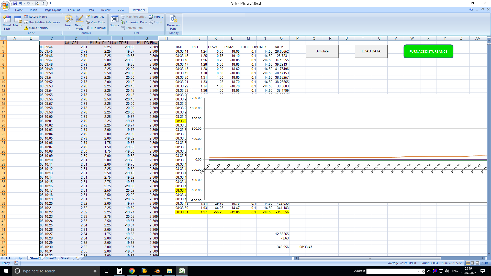The height and width of the screenshot is (276, 491).
Task: Click the Save icon on Quick Access Toolbar
Action: 15,3
